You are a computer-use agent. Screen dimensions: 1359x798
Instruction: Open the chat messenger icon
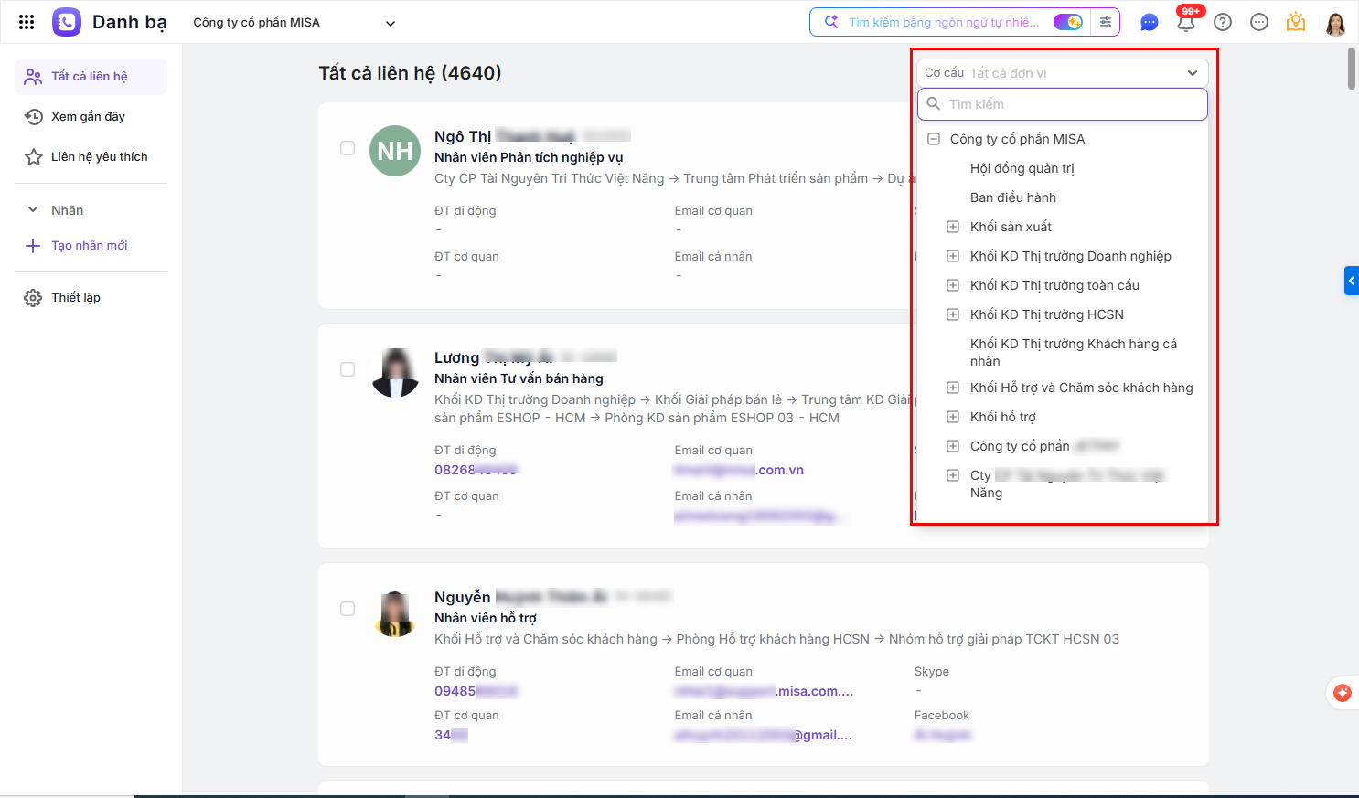coord(1150,22)
